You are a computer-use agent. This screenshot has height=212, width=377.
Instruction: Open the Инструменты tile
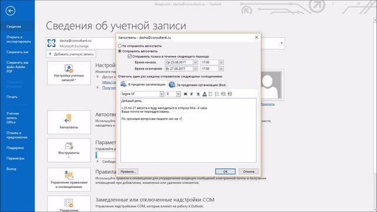69,150
